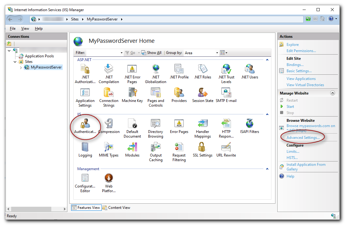This screenshot has height=225, width=345.
Task: Open ISAPI Filters
Action: pos(249,126)
